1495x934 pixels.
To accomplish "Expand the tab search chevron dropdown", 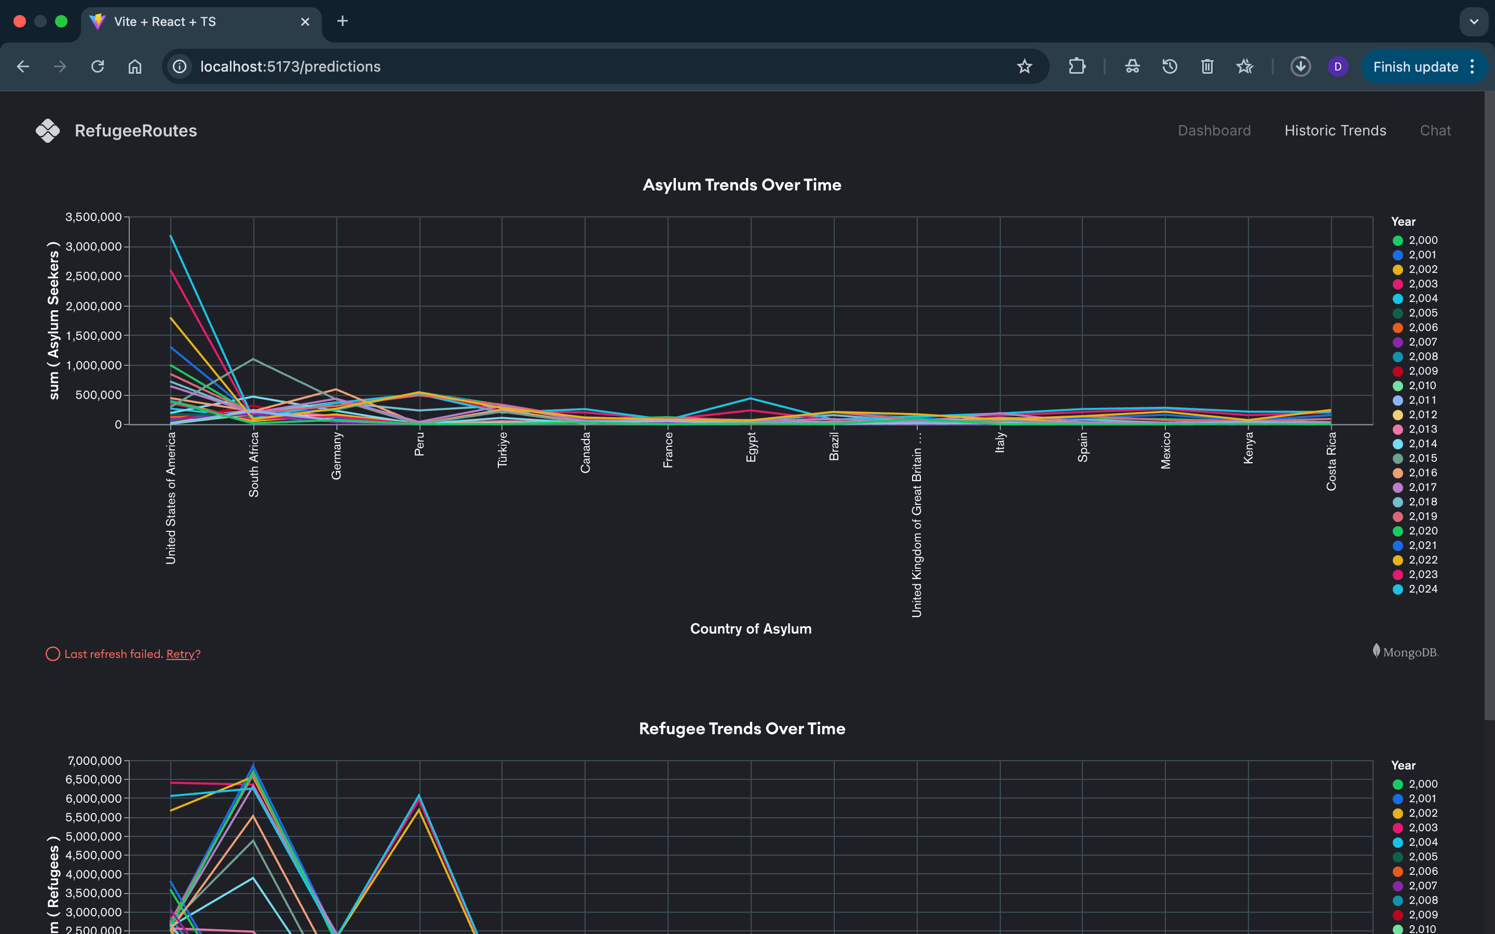I will pyautogui.click(x=1474, y=22).
